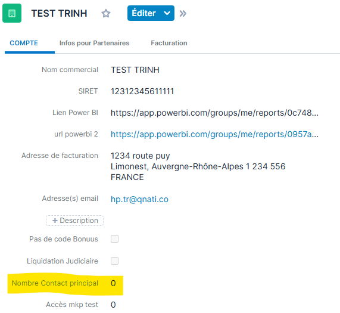Open the url powerbi 2 link
340x313 pixels.
point(214,134)
